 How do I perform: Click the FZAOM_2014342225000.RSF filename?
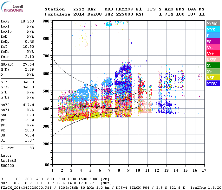click(x=26, y=188)
